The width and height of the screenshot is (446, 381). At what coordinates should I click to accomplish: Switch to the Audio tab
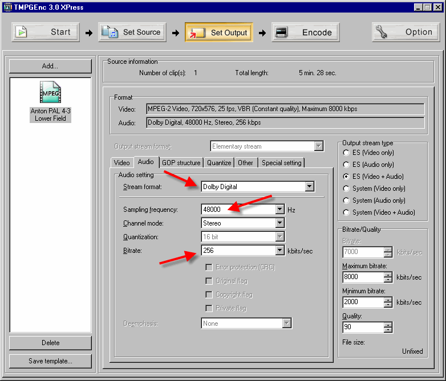(x=146, y=162)
